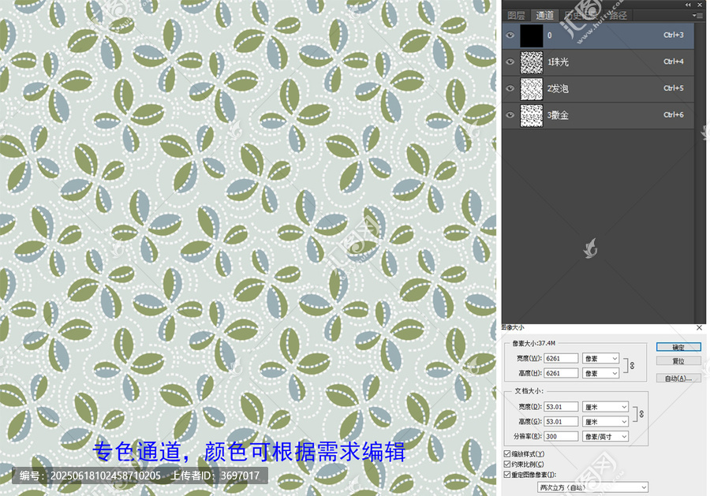Open resampling method dropdown 两次立方(自动)
This screenshot has height=496, width=710.
point(592,487)
